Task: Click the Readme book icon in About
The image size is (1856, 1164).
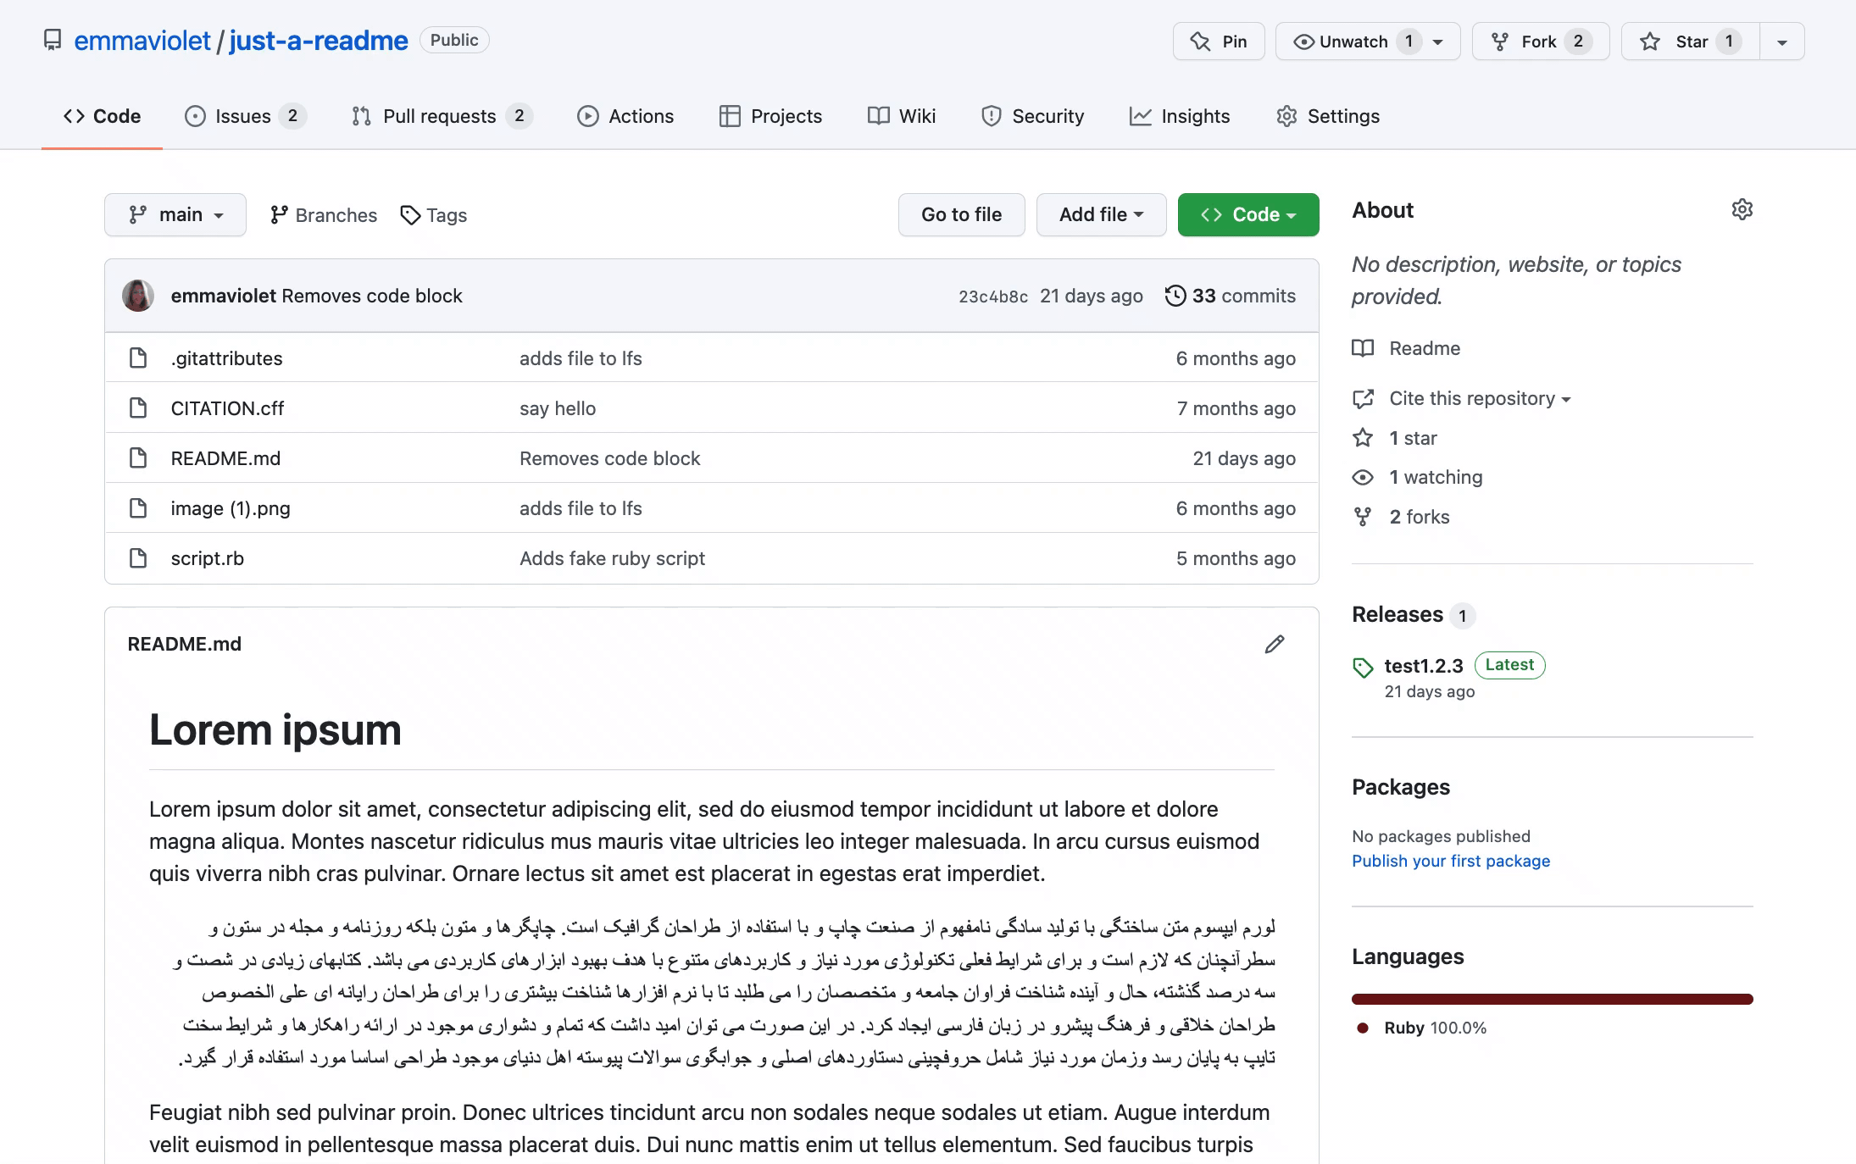Action: point(1362,348)
